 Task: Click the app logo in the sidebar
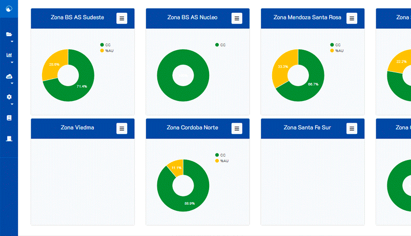pyautogui.click(x=9, y=9)
